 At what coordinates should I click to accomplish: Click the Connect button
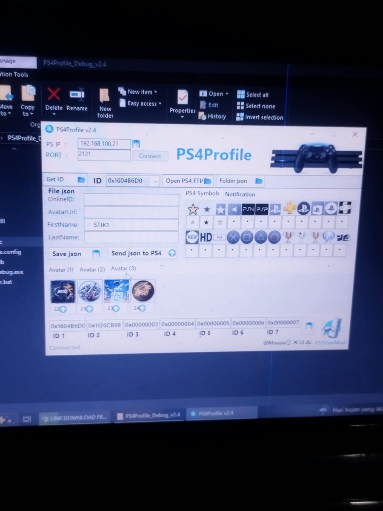(150, 156)
